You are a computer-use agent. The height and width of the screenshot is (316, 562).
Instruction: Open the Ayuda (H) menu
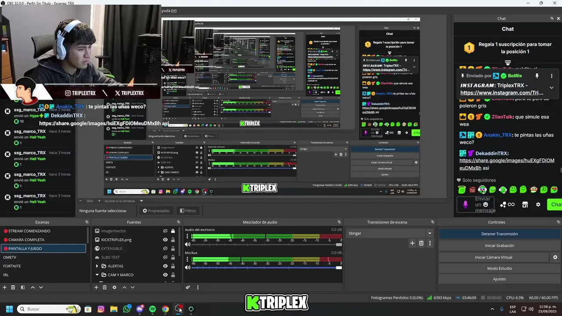coord(169,11)
